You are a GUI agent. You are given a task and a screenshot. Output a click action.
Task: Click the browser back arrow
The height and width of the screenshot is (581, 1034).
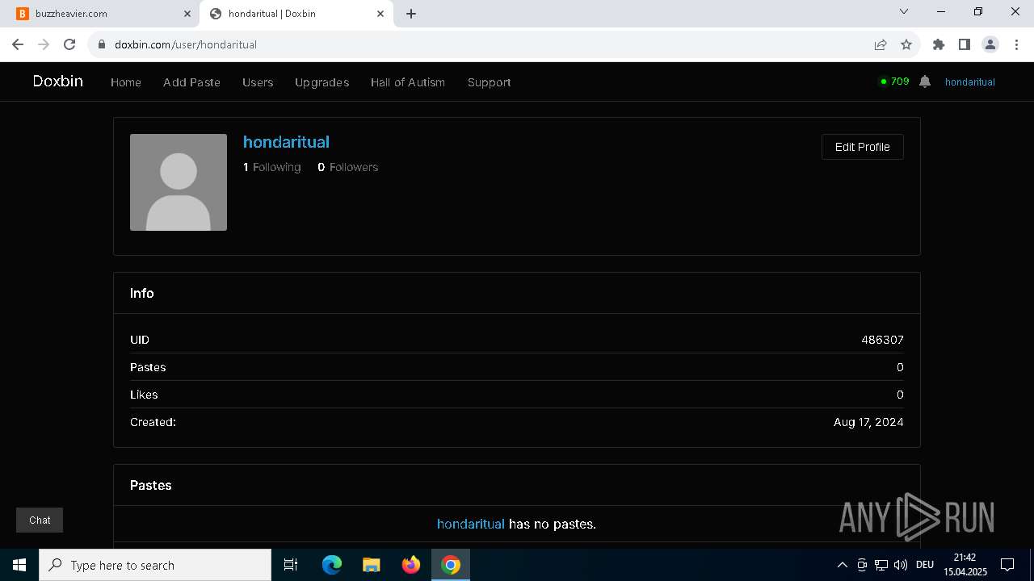pos(18,44)
